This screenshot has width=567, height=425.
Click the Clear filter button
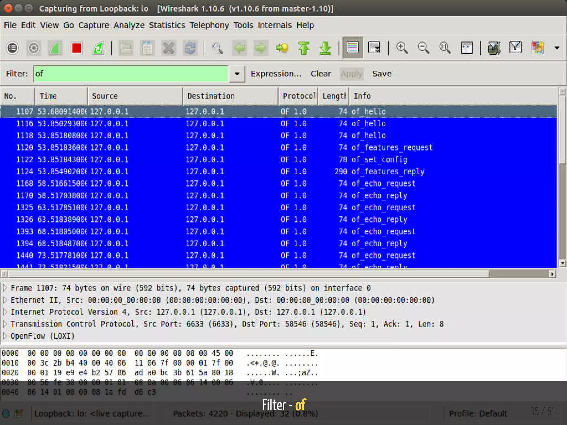321,74
